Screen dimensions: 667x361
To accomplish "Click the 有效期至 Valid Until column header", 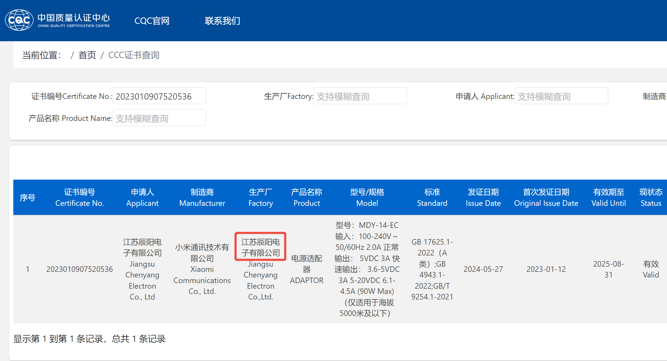I will click(x=609, y=197).
